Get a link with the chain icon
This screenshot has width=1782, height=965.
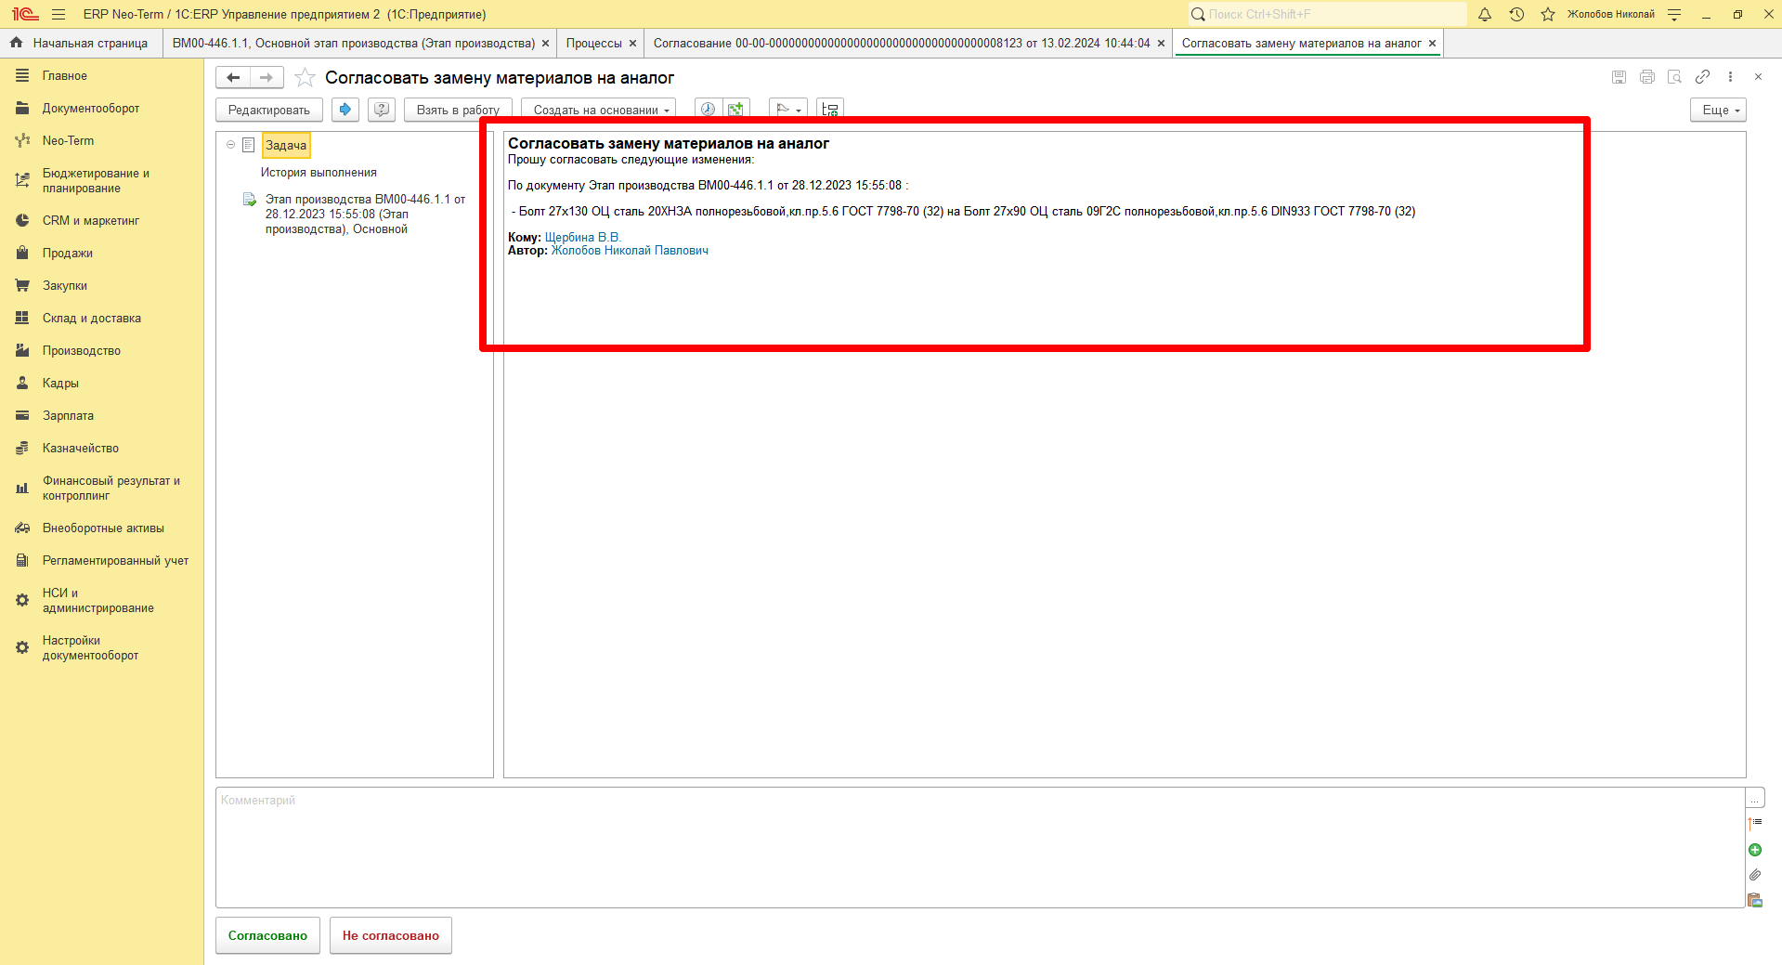pyautogui.click(x=1702, y=77)
